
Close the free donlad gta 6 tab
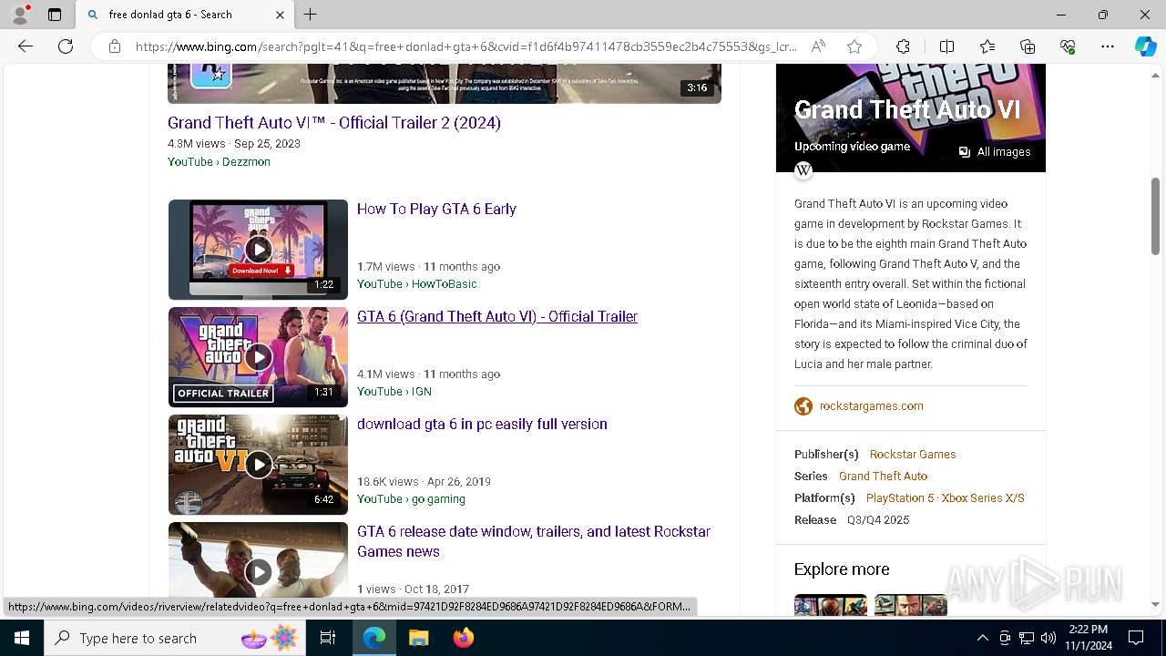coord(280,15)
